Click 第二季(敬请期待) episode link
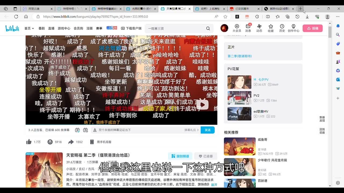 (x=240, y=56)
